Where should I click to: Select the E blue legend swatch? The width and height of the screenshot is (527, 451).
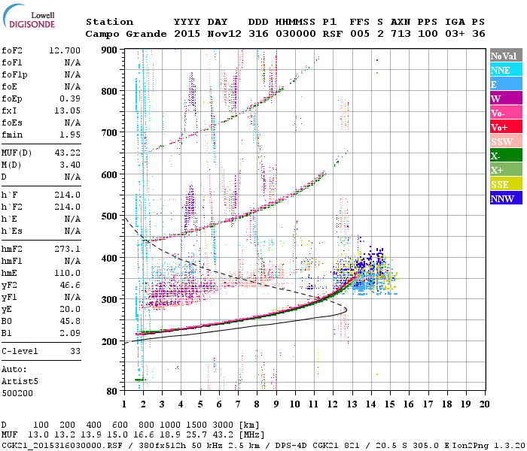506,84
